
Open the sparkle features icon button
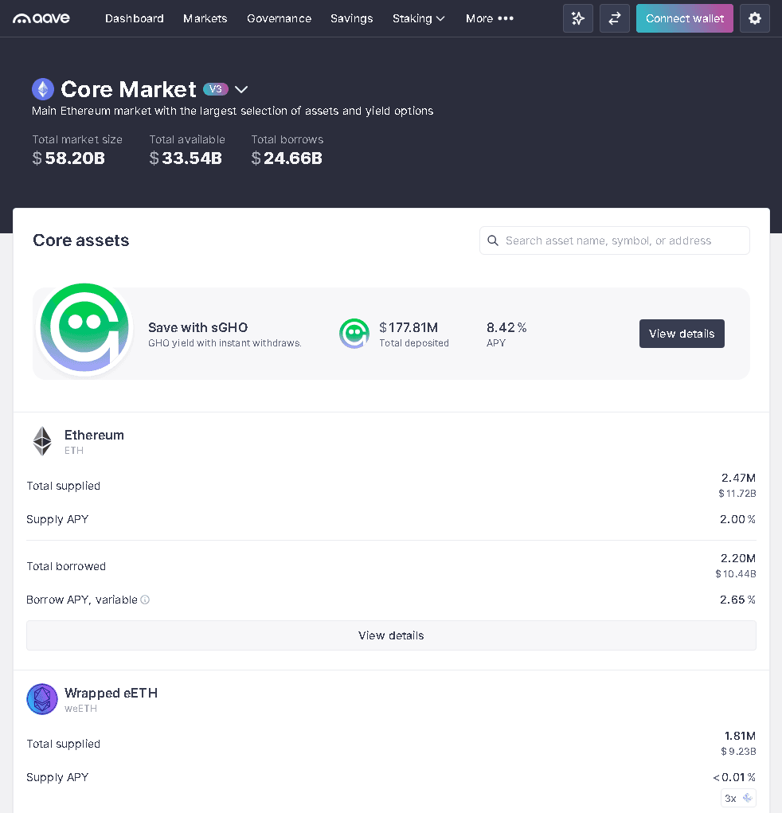tap(578, 18)
